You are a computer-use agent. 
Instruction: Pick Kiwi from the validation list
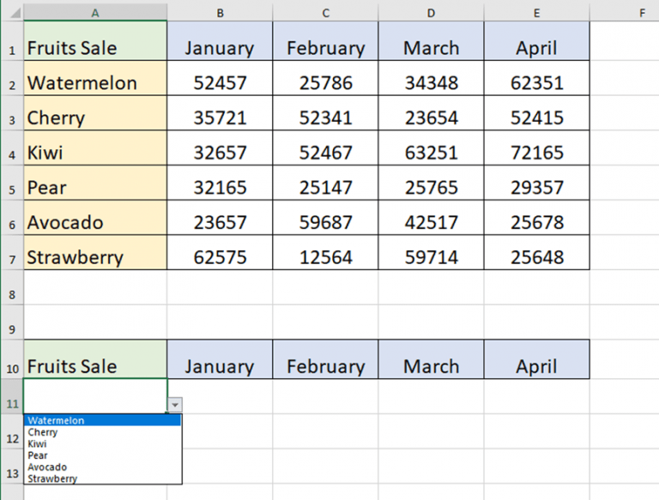tap(103, 443)
